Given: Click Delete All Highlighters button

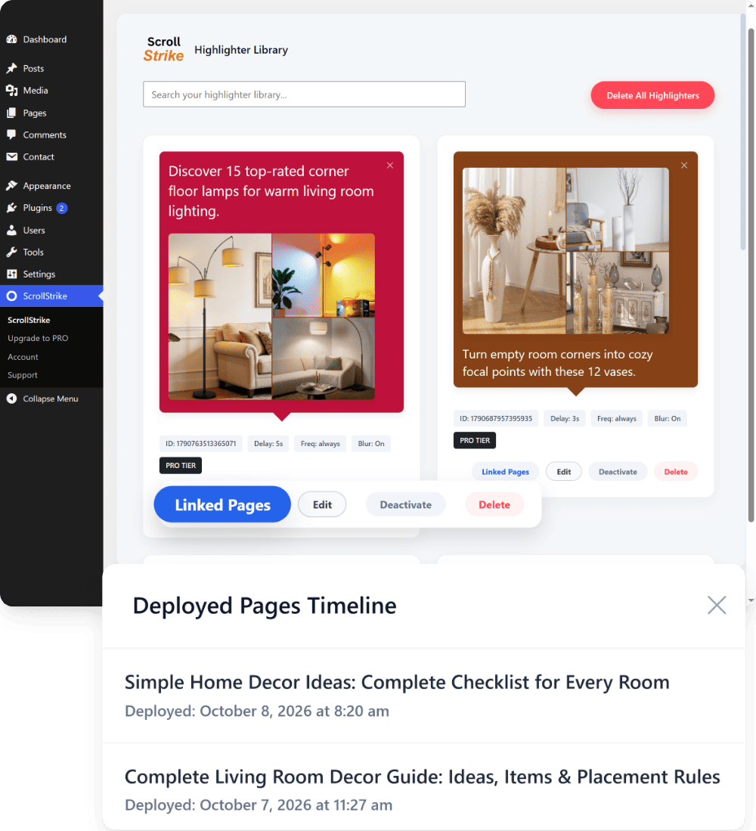Looking at the screenshot, I should [x=652, y=95].
